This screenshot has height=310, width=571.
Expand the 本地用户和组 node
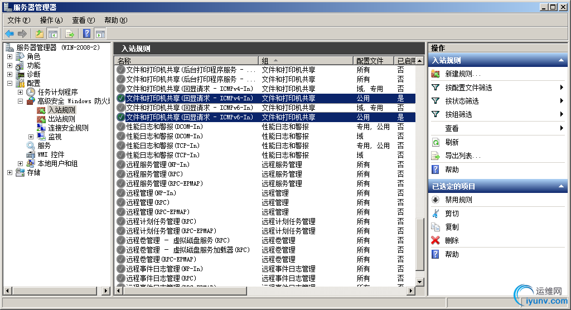coord(21,163)
